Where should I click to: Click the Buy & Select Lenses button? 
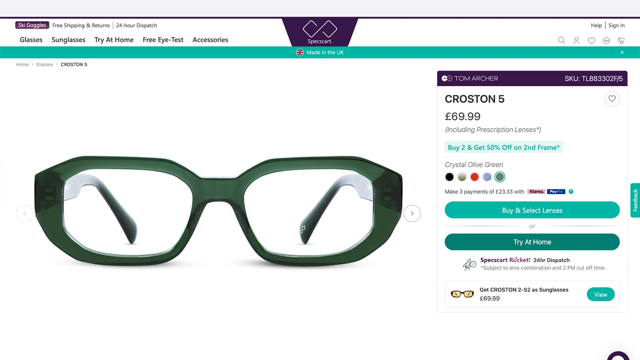(532, 210)
